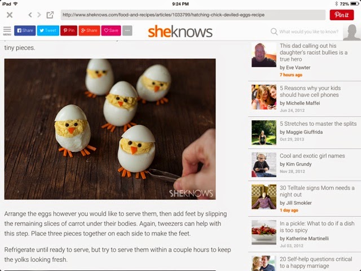Expand more sharing options ellipsis
This screenshot has width=361, height=271.
127,30
